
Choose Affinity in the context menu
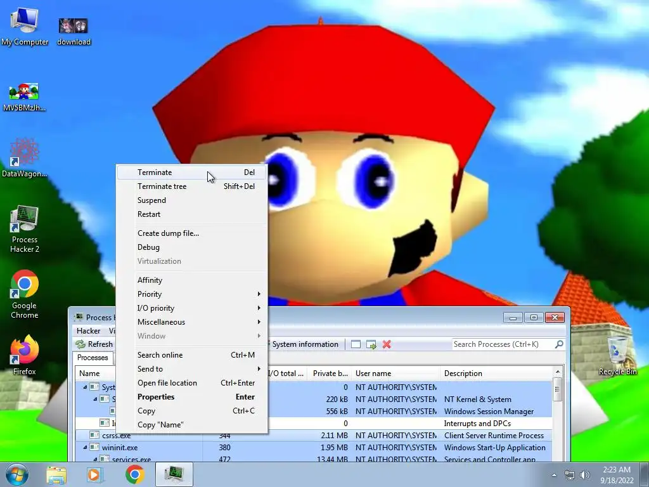[192, 280]
